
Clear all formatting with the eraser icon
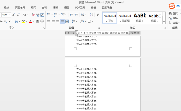(x=33, y=15)
